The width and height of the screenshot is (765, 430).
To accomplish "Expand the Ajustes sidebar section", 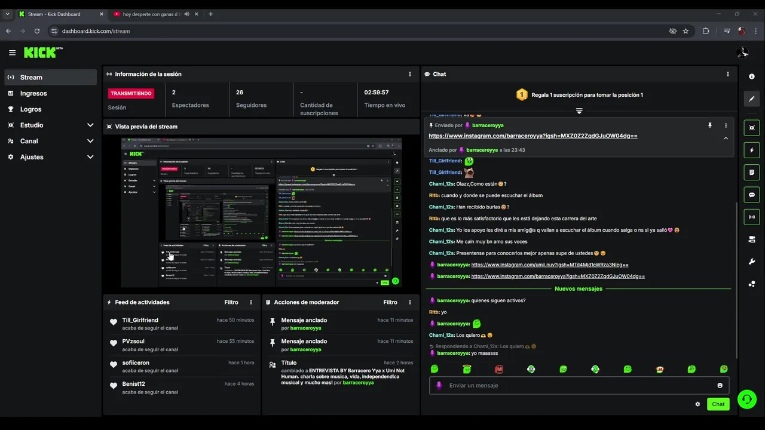I will (51, 157).
